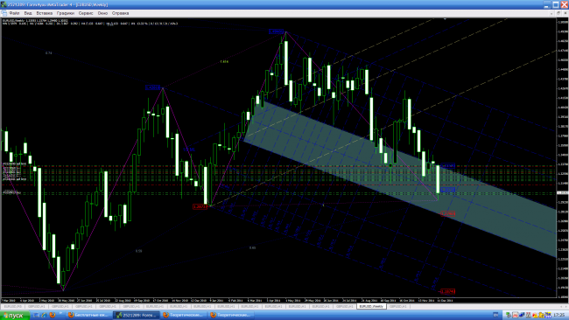Open the Графики menu
The height and width of the screenshot is (320, 569).
tap(66, 13)
